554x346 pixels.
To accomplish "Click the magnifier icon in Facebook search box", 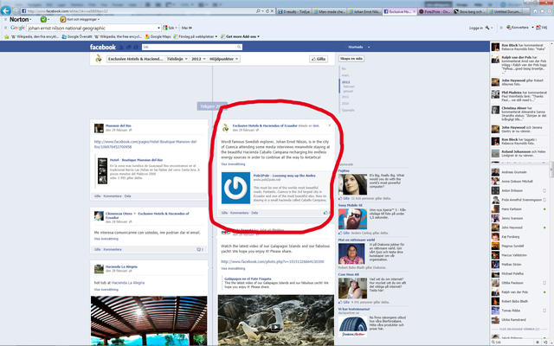I will click(239, 47).
